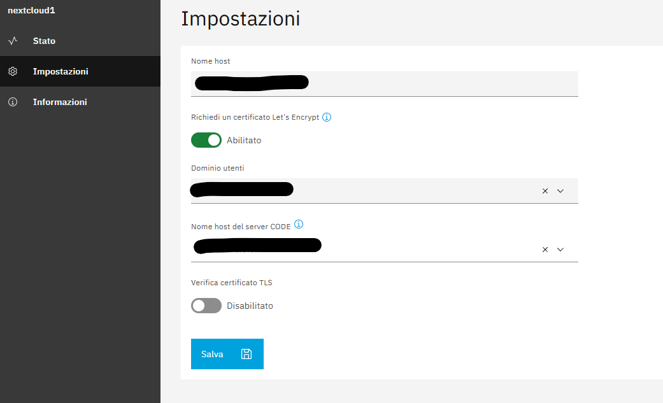Select the Impostazioni menu item
The image size is (663, 403).
click(x=61, y=71)
